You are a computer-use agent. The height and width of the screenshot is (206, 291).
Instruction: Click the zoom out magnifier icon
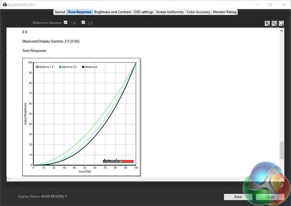click(274, 23)
